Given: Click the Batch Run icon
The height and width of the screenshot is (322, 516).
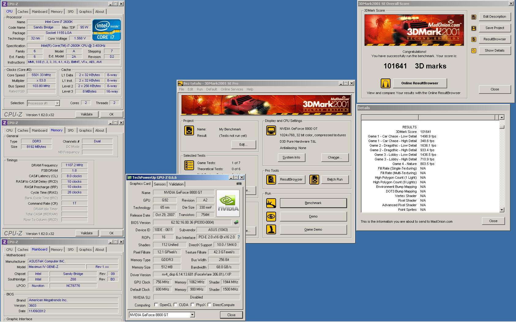Looking at the screenshot, I should (x=314, y=180).
